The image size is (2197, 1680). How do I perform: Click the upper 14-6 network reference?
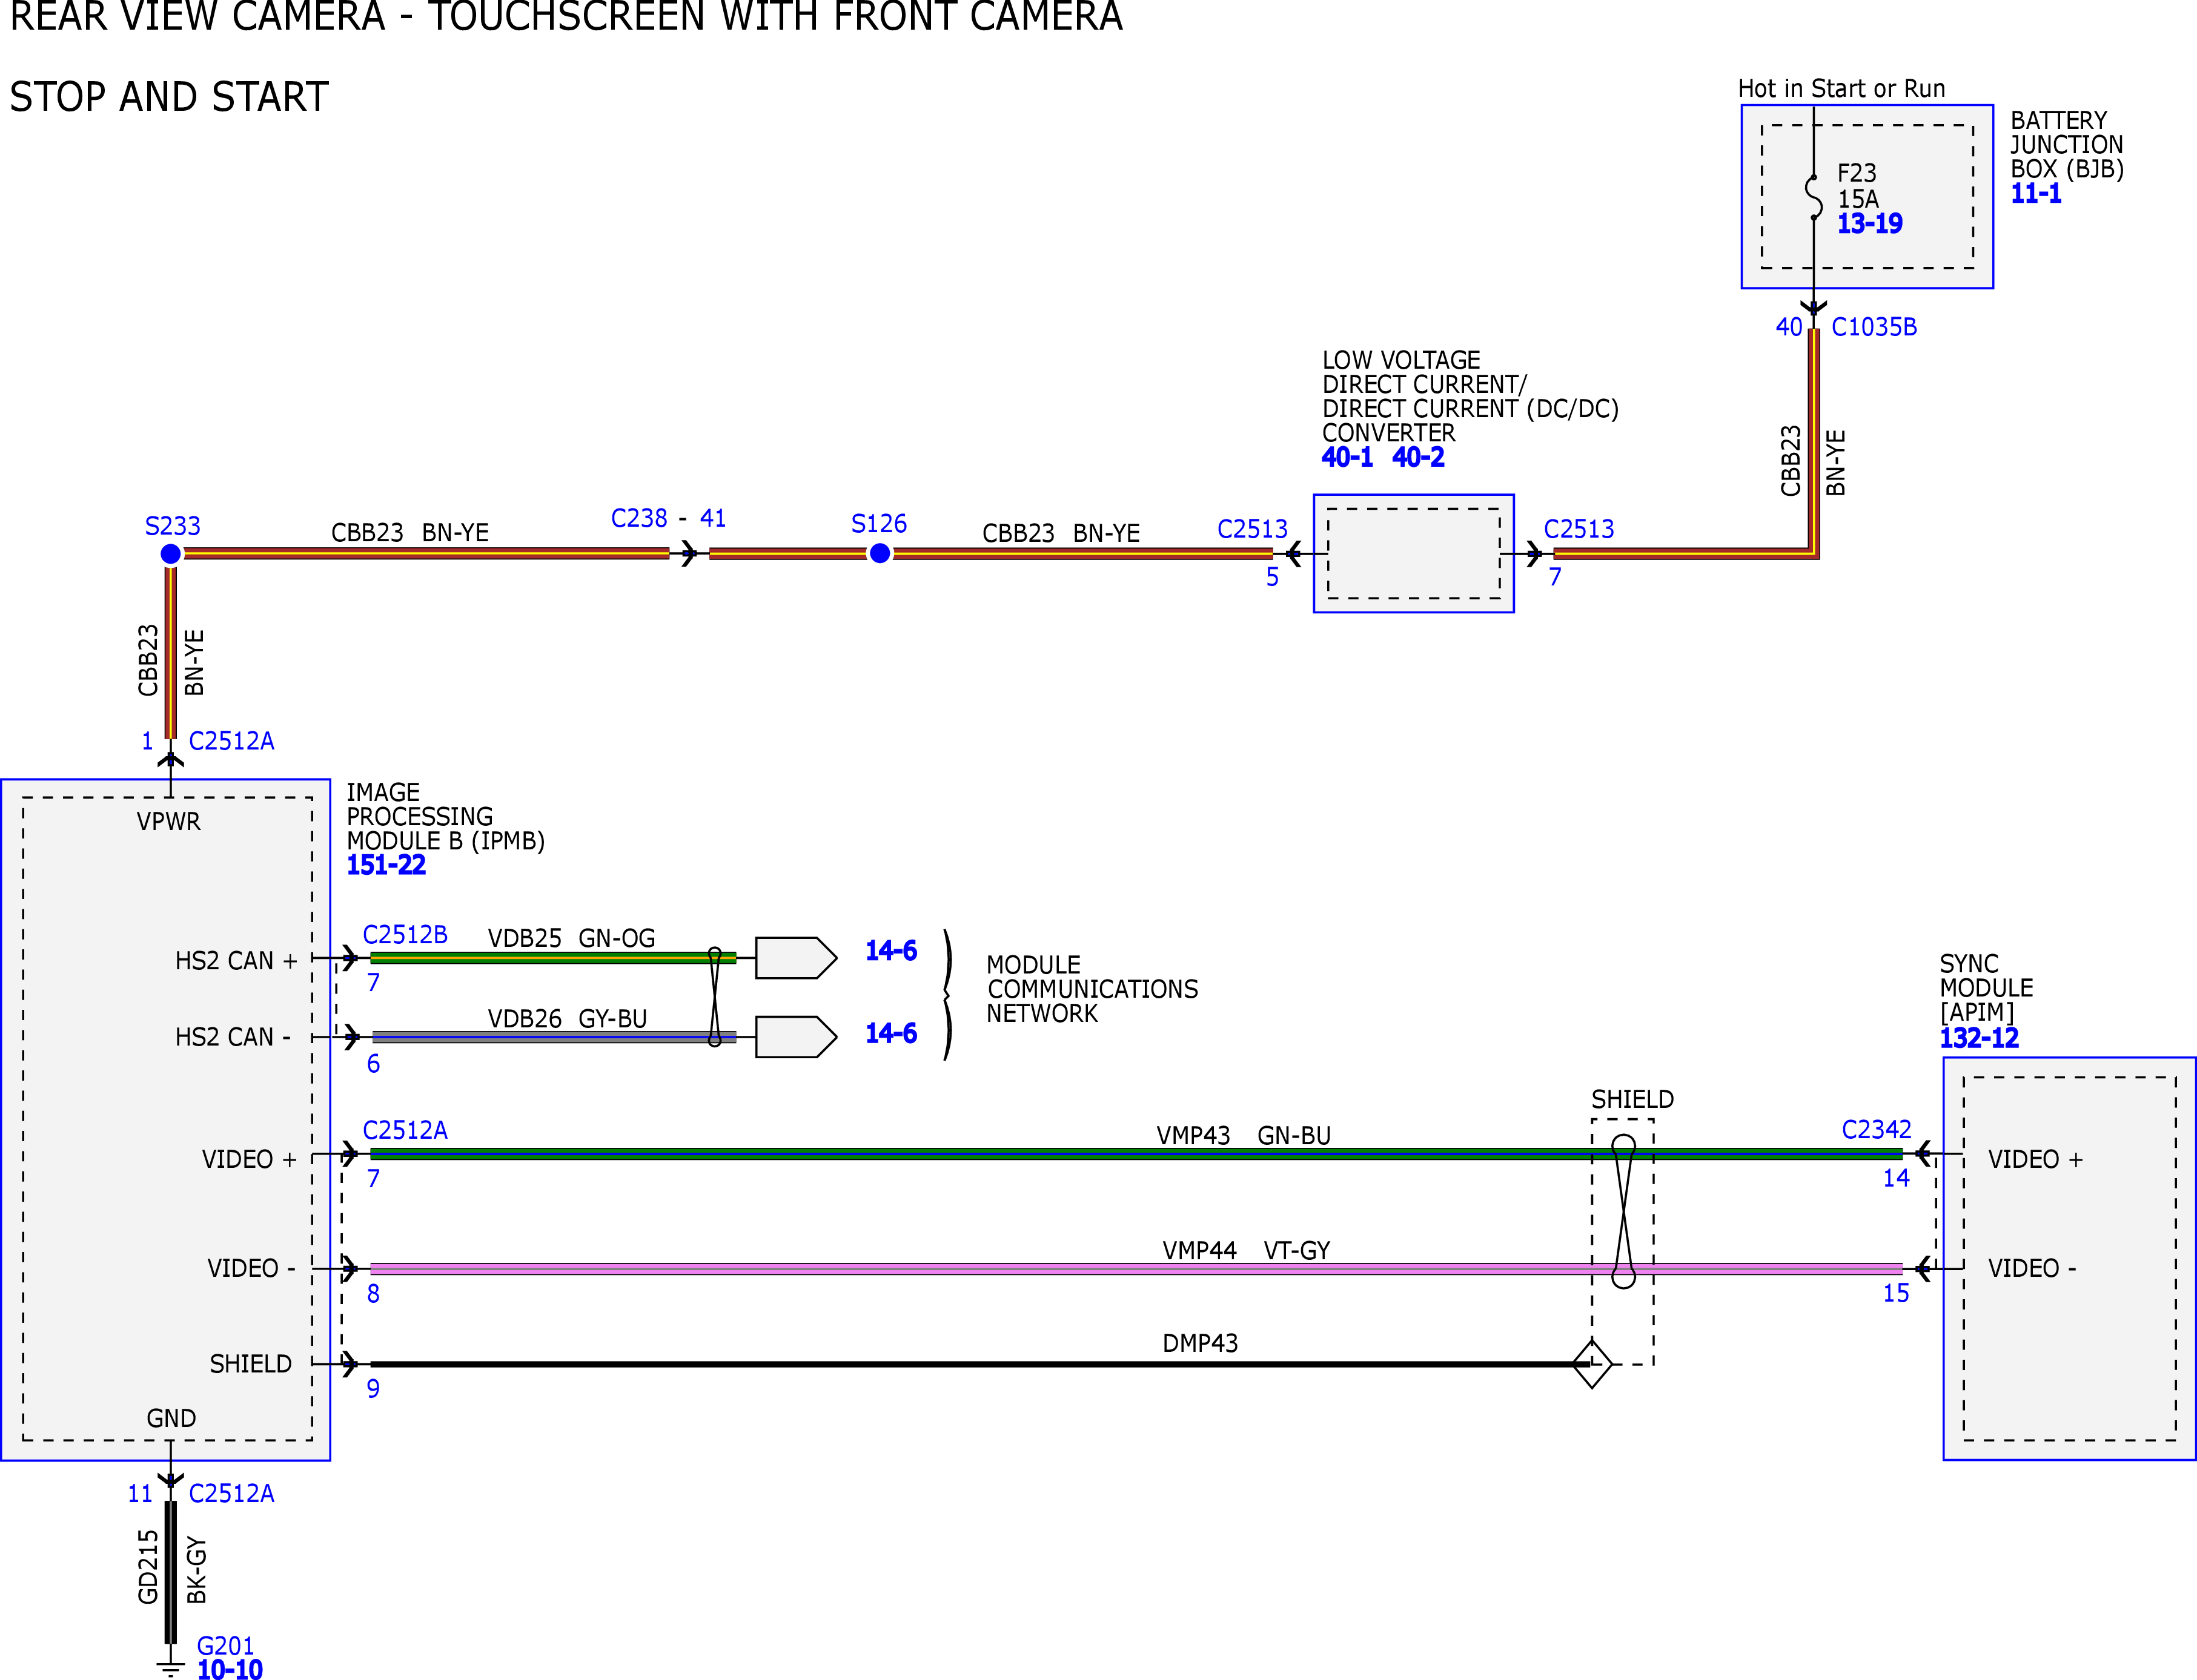coord(890,951)
